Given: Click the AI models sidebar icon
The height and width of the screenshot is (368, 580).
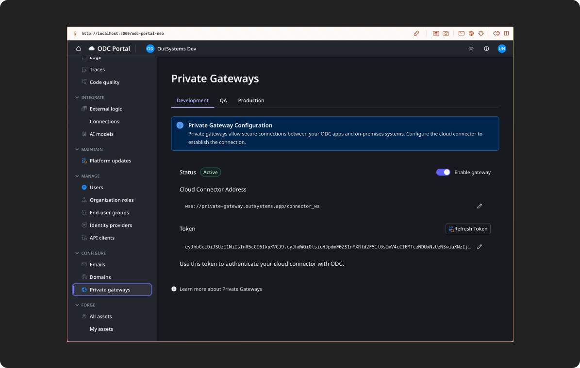Looking at the screenshot, I should coord(84,134).
